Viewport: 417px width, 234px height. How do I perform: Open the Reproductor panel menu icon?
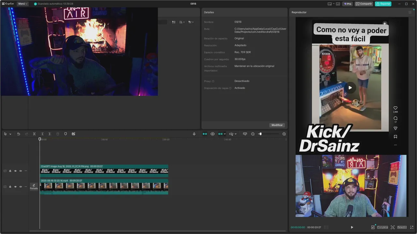[410, 12]
